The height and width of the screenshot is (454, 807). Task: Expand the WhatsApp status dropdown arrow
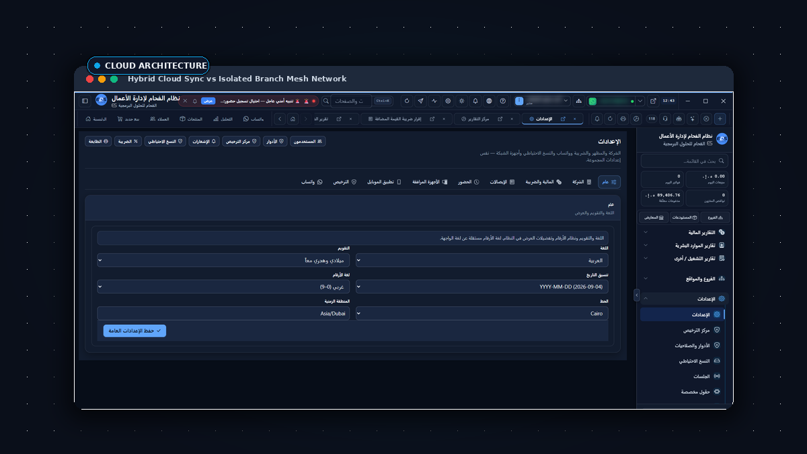(640, 101)
